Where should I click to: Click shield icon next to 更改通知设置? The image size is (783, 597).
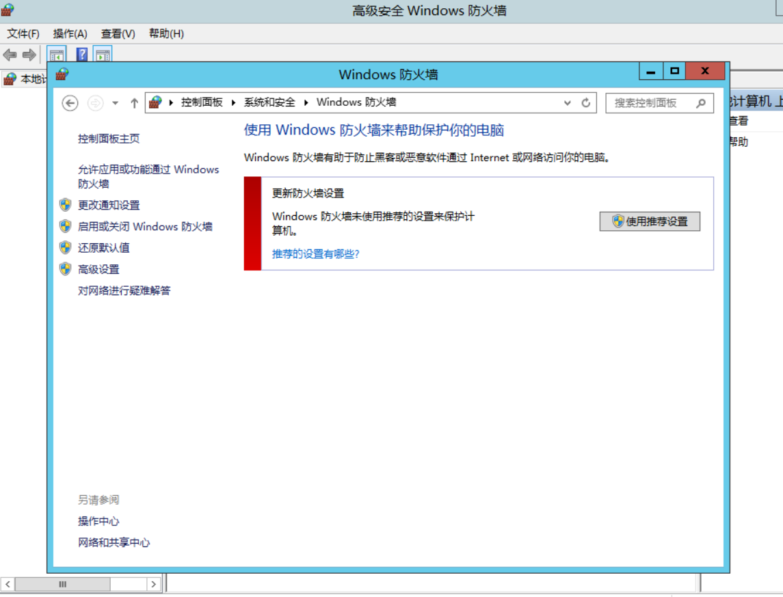point(66,204)
